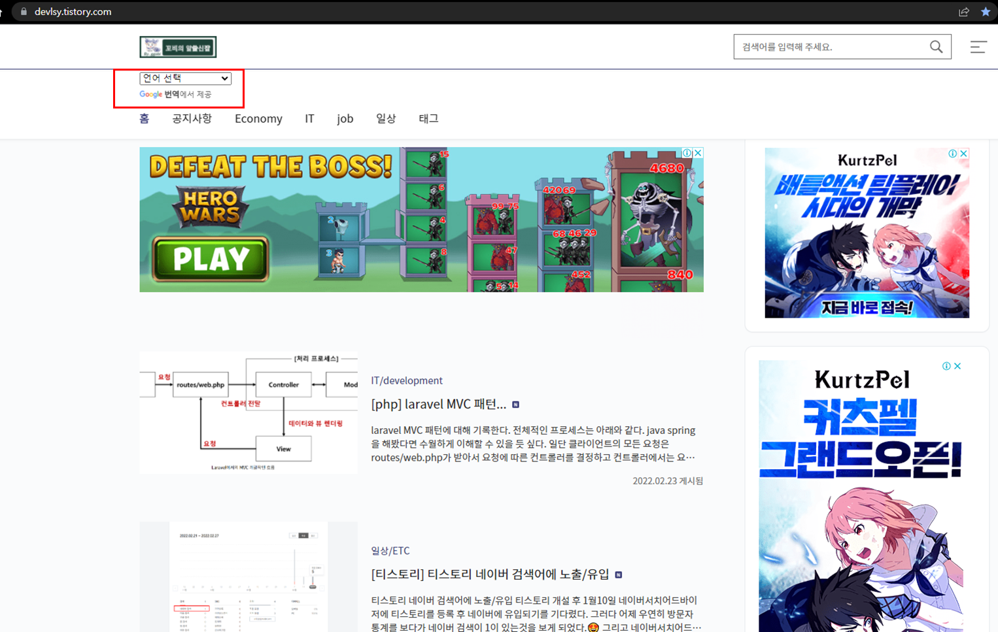
Task: Click the 티스토리 네이버 post summary text
Action: click(536, 614)
